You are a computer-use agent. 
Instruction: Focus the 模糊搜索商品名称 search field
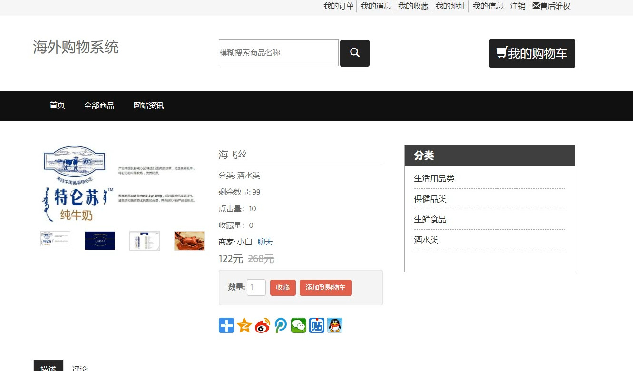point(279,53)
